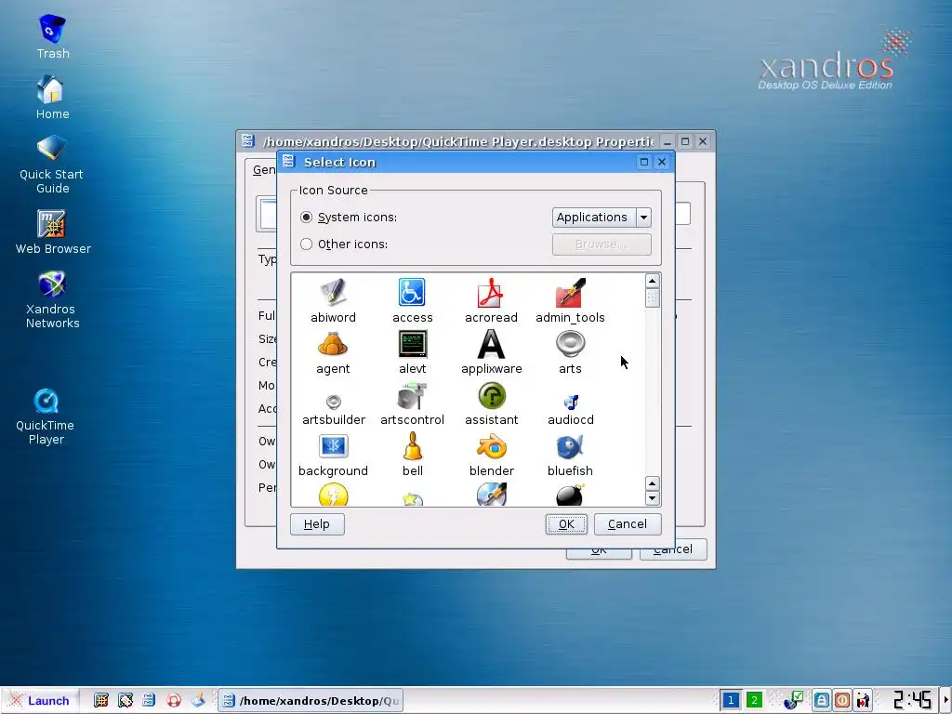The image size is (952, 714).
Task: Click the General tab in Properties window
Action: 263,170
